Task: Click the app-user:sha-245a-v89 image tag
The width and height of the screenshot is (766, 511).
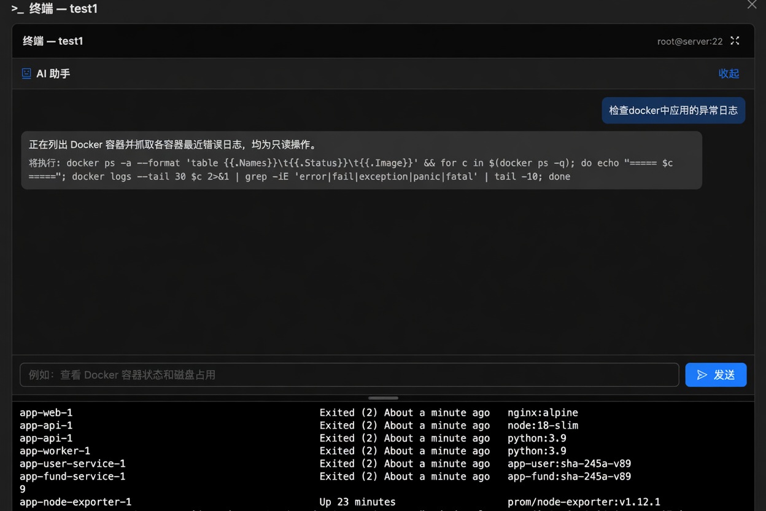Action: pyautogui.click(x=569, y=464)
